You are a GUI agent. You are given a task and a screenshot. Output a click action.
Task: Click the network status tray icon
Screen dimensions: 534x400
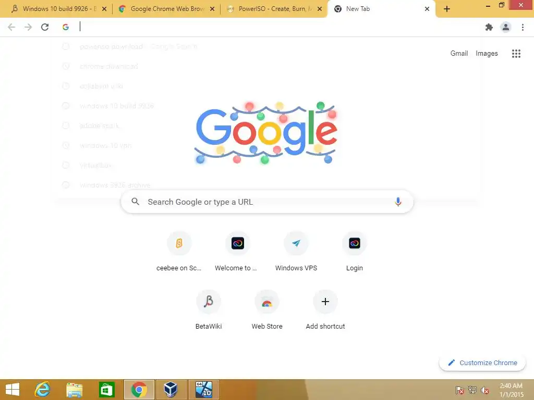click(x=472, y=390)
